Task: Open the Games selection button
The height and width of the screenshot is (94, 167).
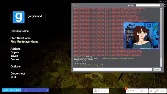Action: tap(143, 91)
